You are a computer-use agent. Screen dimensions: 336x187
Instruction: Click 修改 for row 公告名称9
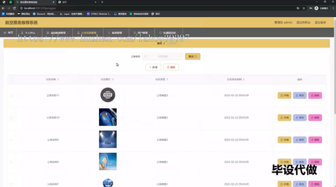point(300,140)
